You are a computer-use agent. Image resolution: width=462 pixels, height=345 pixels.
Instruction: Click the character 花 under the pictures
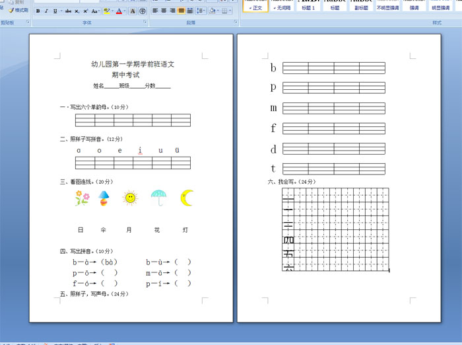(x=157, y=230)
